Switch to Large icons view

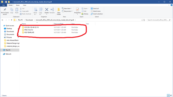[x=171, y=95]
